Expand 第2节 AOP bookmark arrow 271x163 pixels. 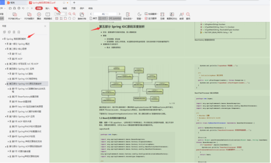point(8,59)
